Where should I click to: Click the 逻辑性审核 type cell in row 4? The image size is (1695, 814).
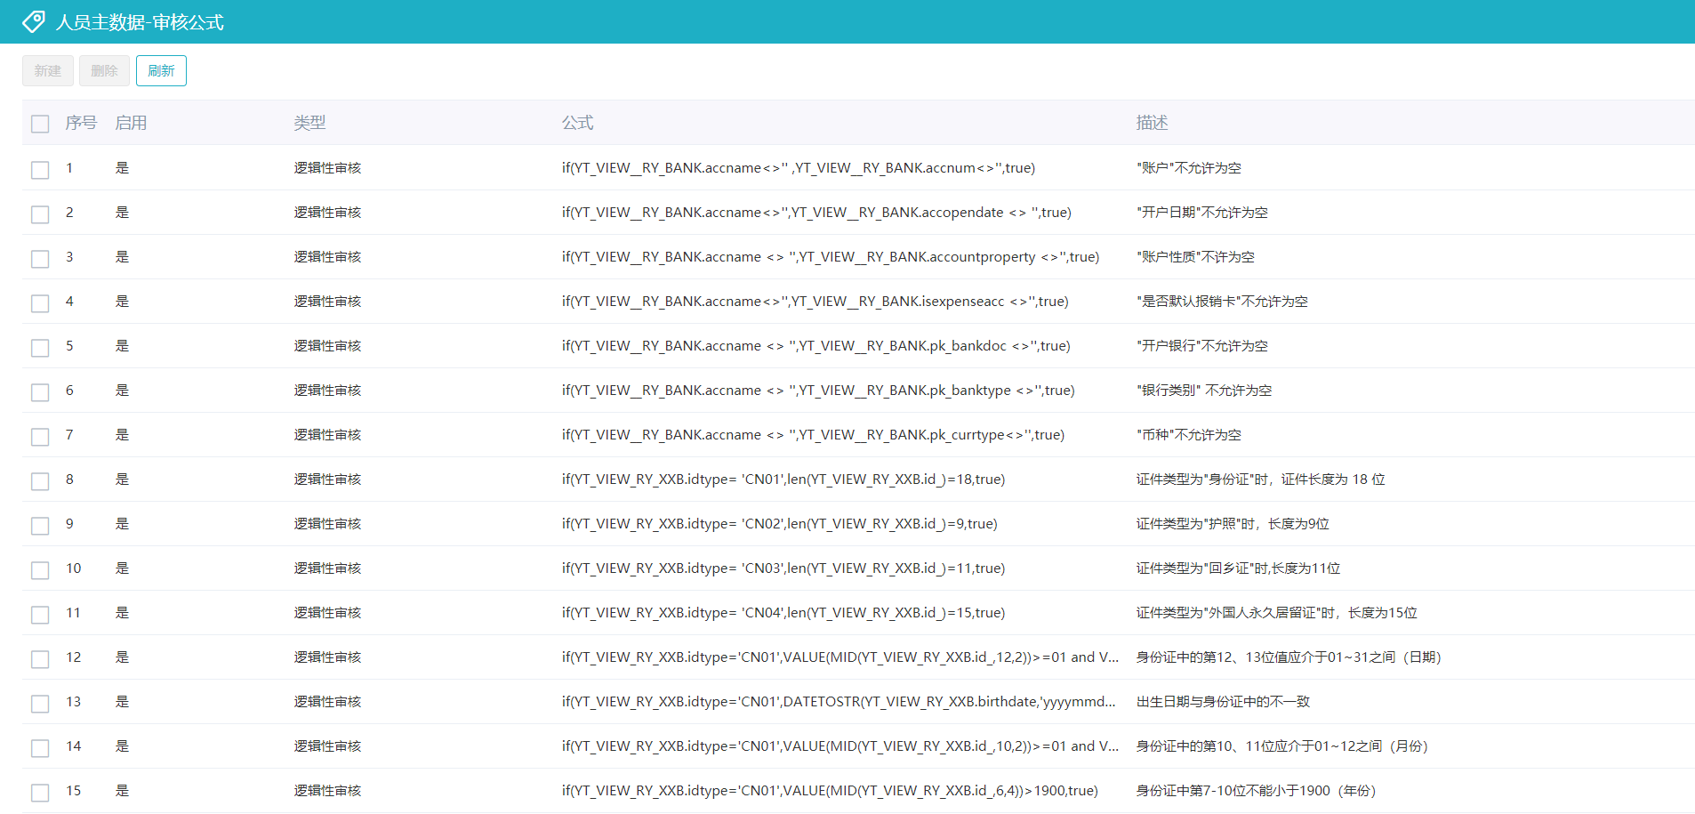327,302
